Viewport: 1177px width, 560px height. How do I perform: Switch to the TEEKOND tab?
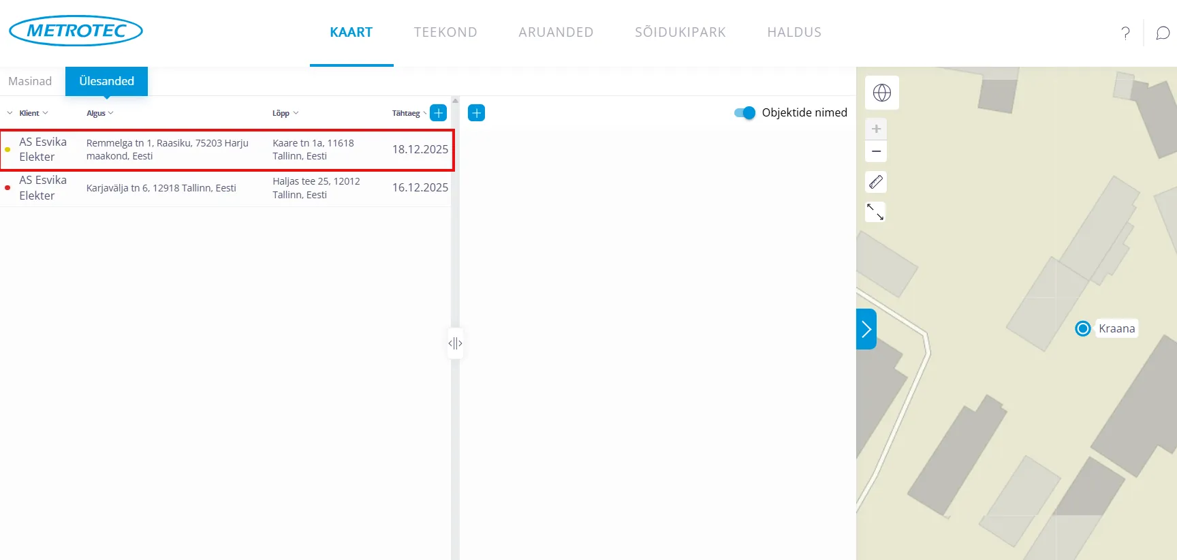(445, 32)
